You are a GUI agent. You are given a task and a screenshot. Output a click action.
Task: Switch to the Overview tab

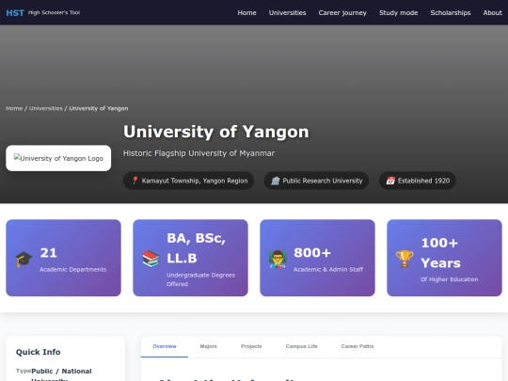pos(165,346)
